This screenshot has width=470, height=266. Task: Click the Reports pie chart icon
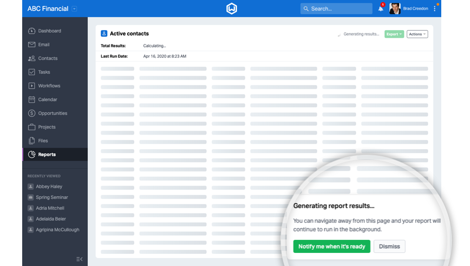[x=32, y=154]
